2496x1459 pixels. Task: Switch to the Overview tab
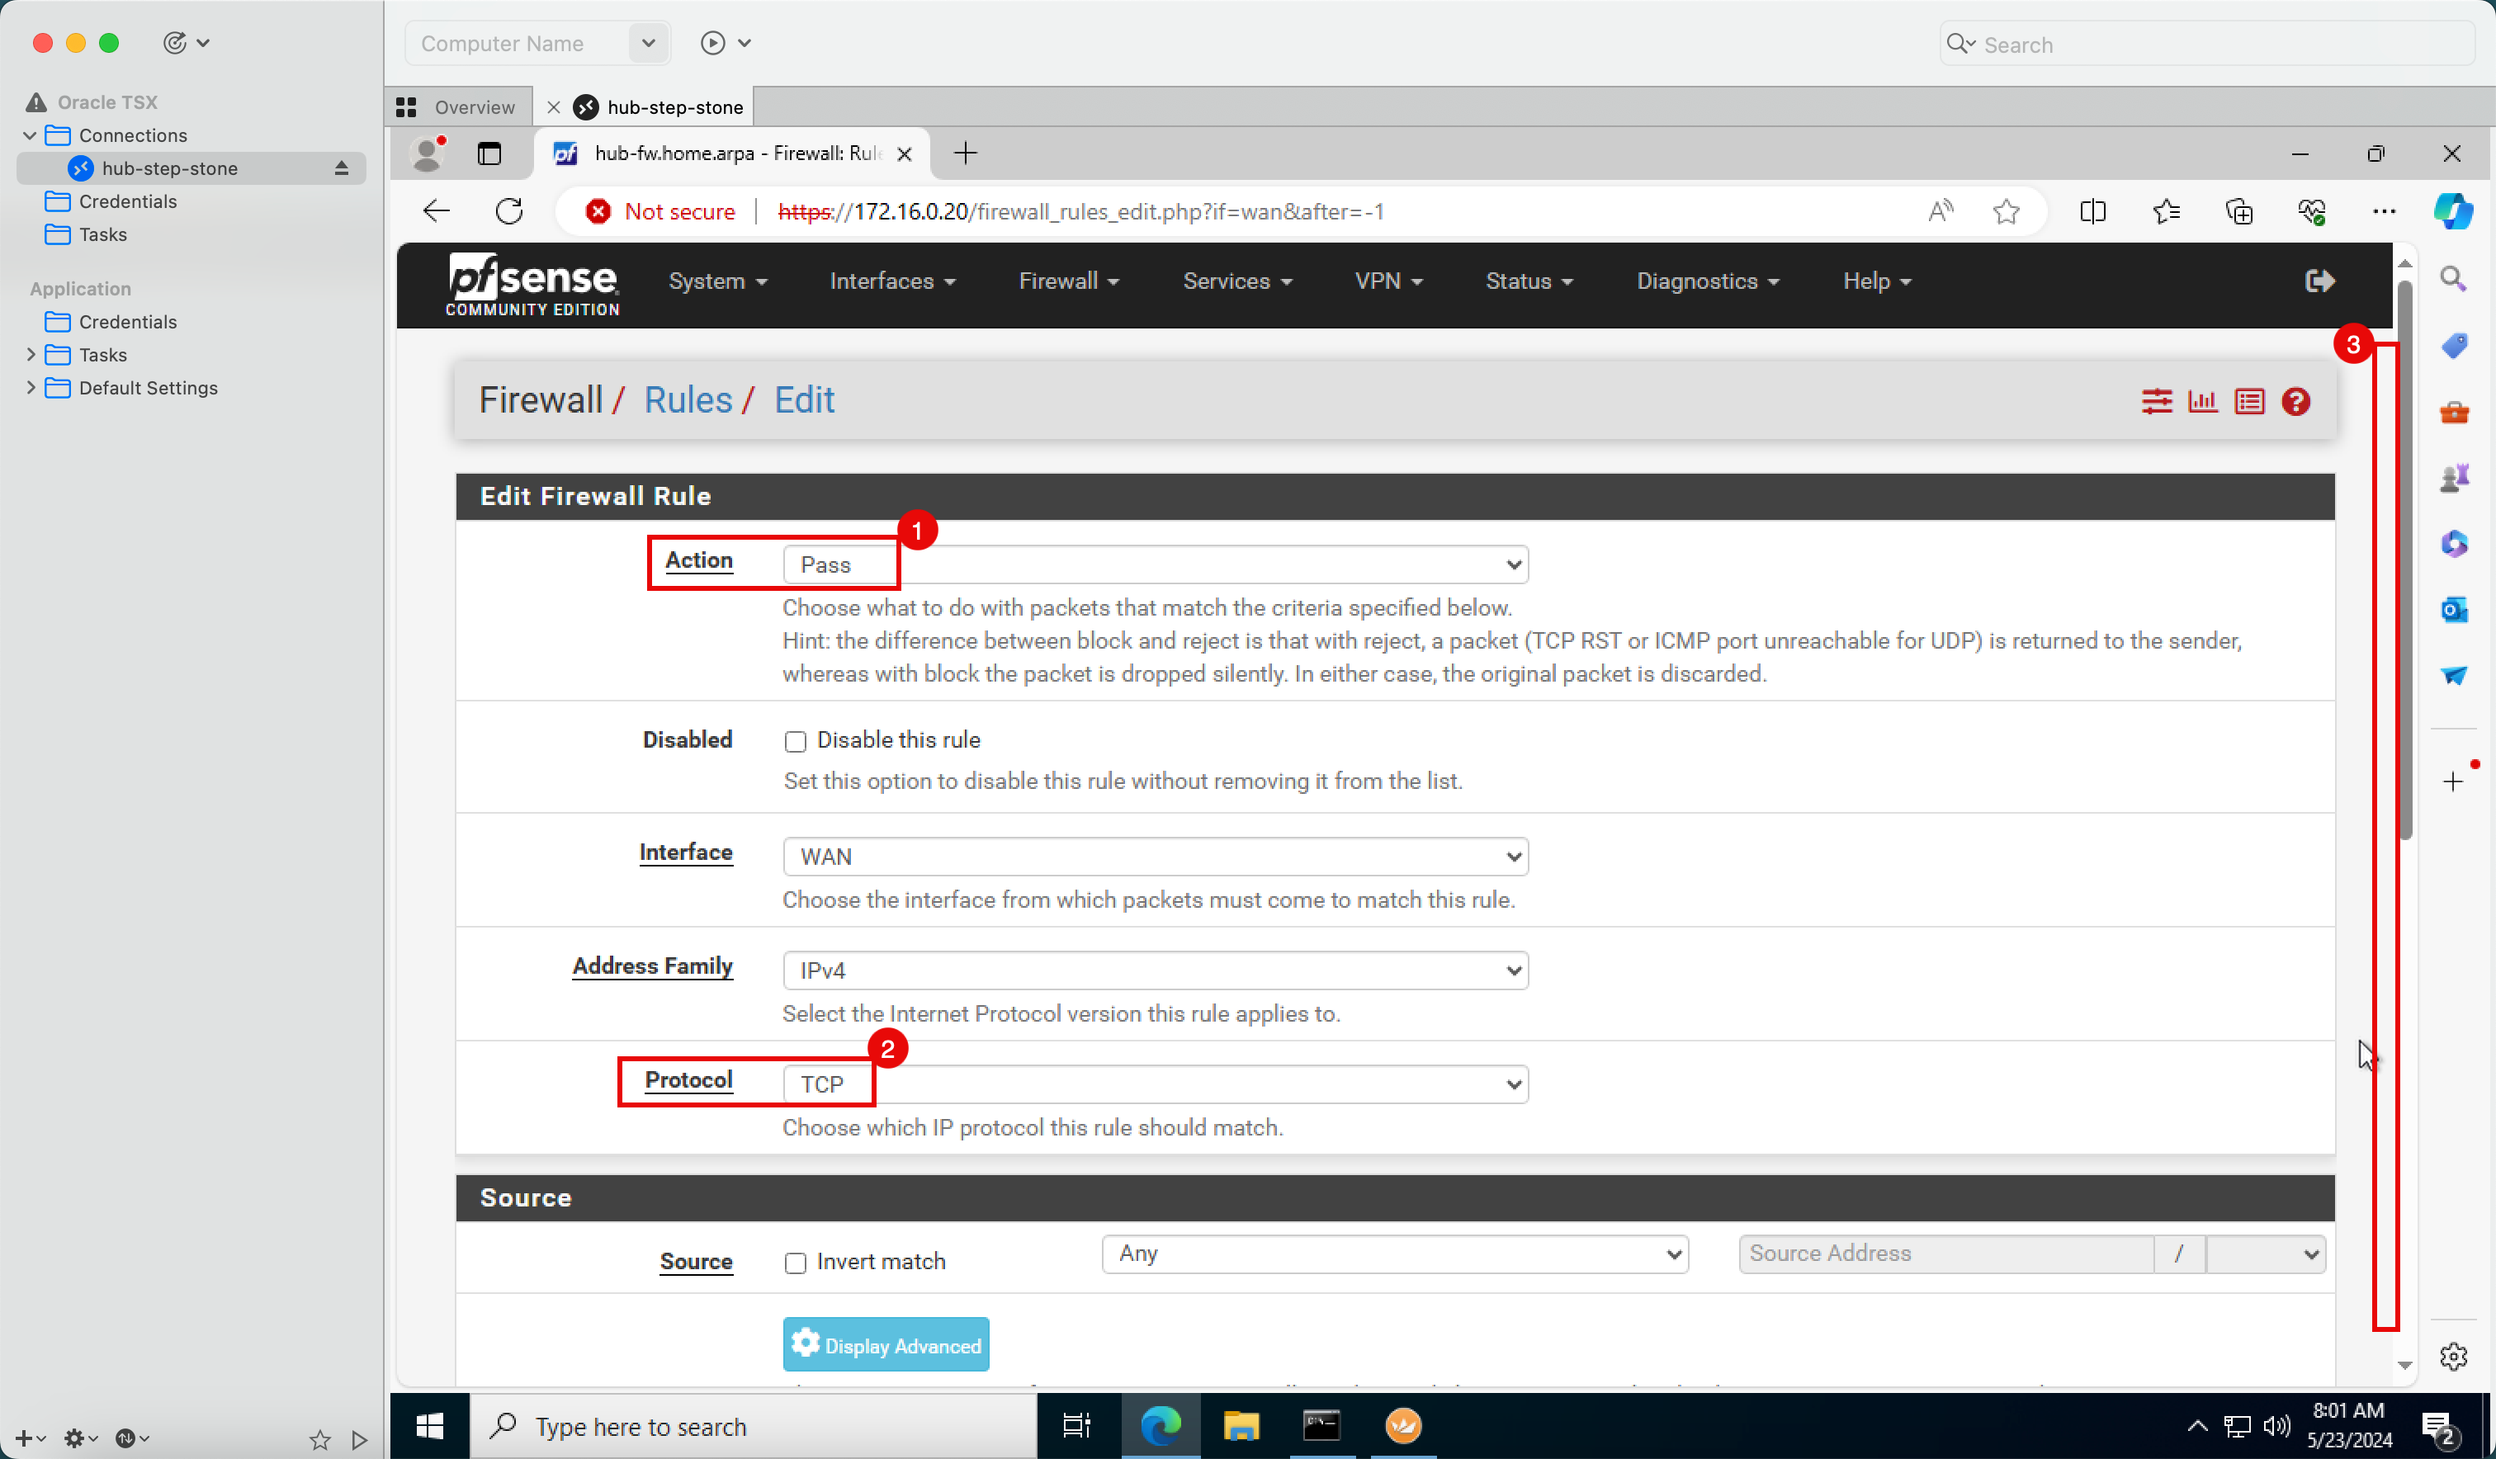pyautogui.click(x=461, y=106)
